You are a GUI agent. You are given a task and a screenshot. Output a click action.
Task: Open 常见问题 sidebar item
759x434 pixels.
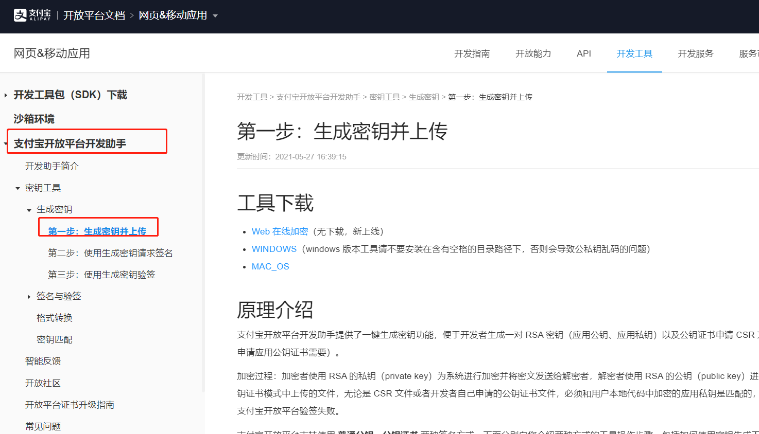[43, 426]
